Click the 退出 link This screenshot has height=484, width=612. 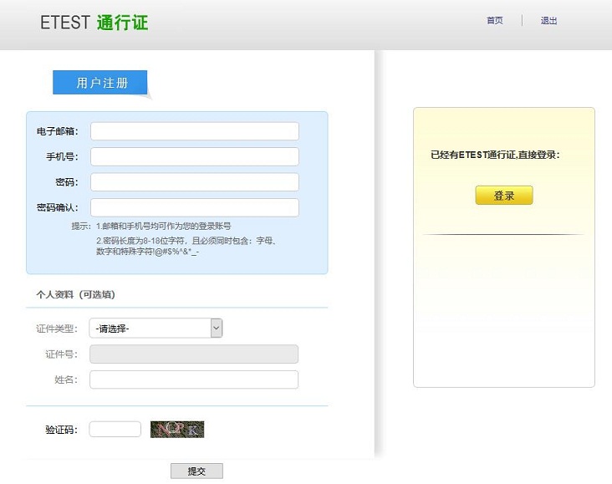pyautogui.click(x=548, y=21)
